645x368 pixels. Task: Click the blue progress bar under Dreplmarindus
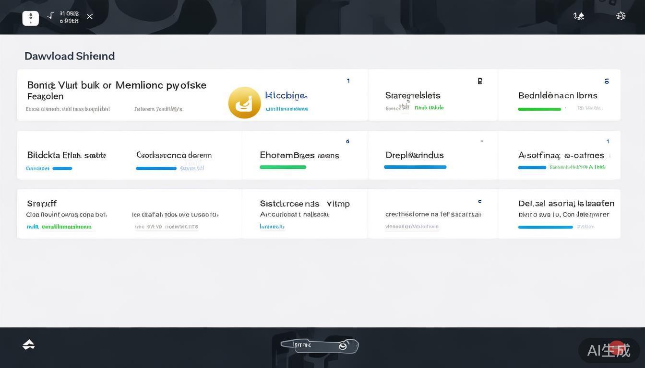(x=415, y=167)
